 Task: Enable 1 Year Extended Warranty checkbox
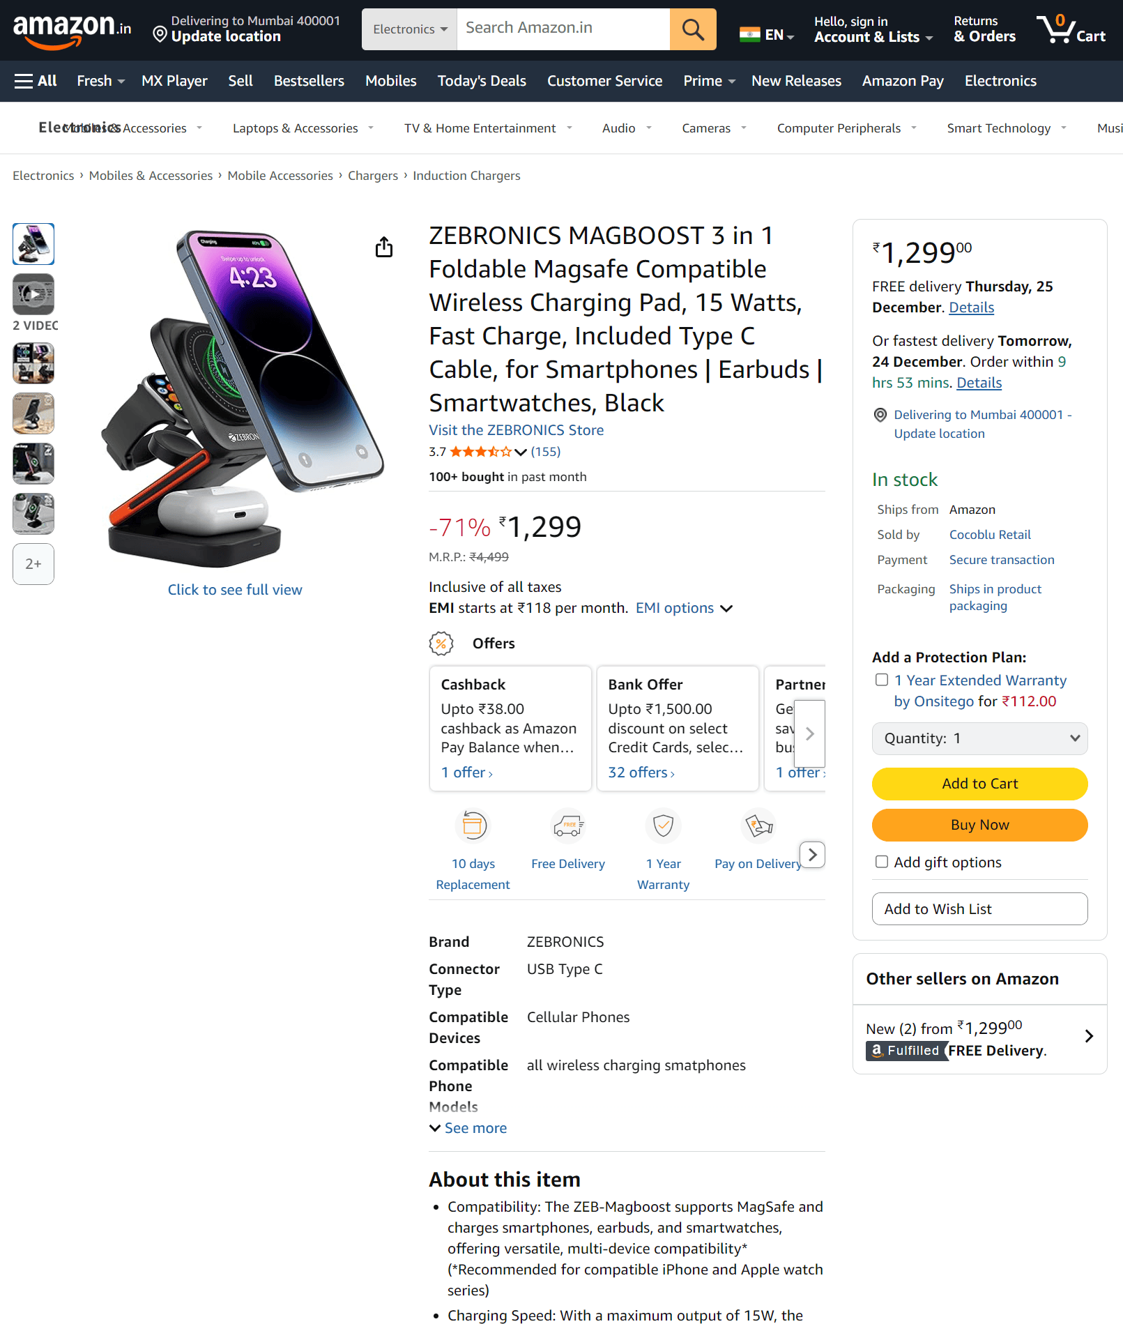point(882,680)
